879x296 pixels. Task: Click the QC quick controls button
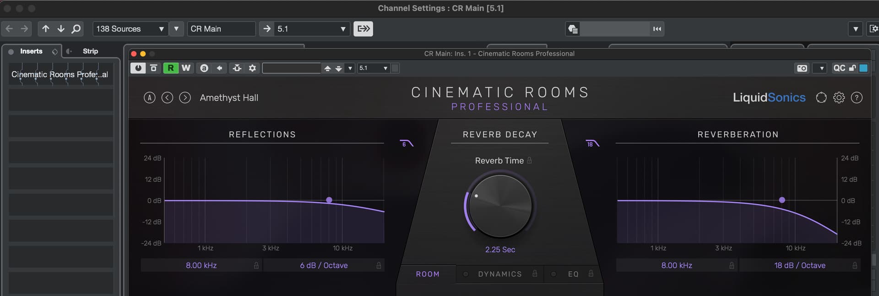[x=839, y=68]
